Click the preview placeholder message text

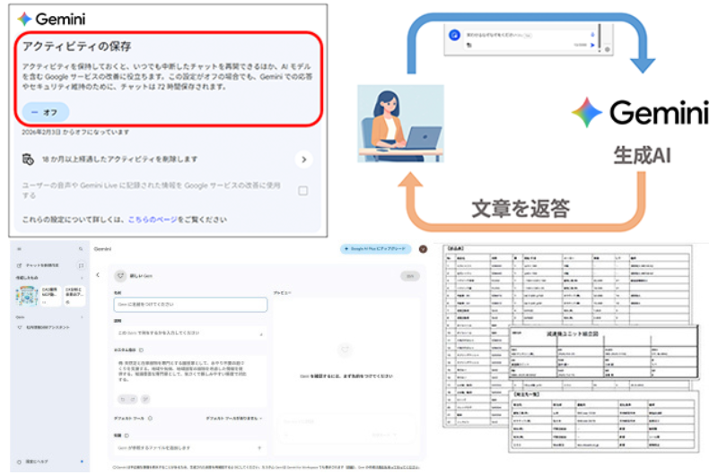pos(346,376)
